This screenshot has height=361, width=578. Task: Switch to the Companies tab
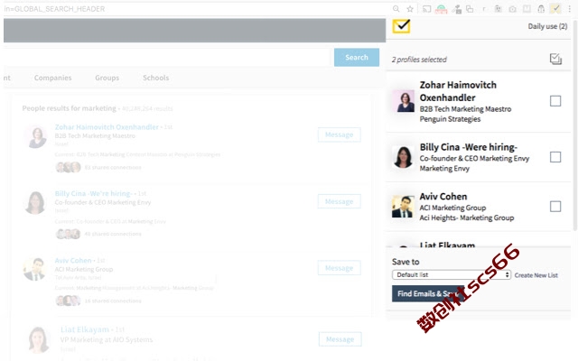coord(52,78)
